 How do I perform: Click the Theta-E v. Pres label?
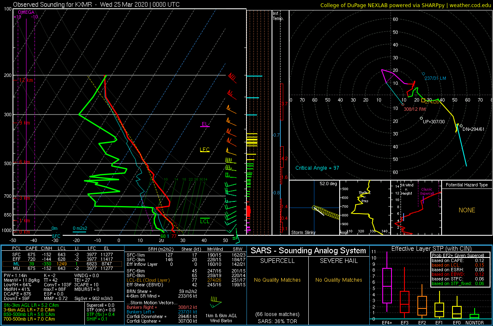click(x=364, y=197)
